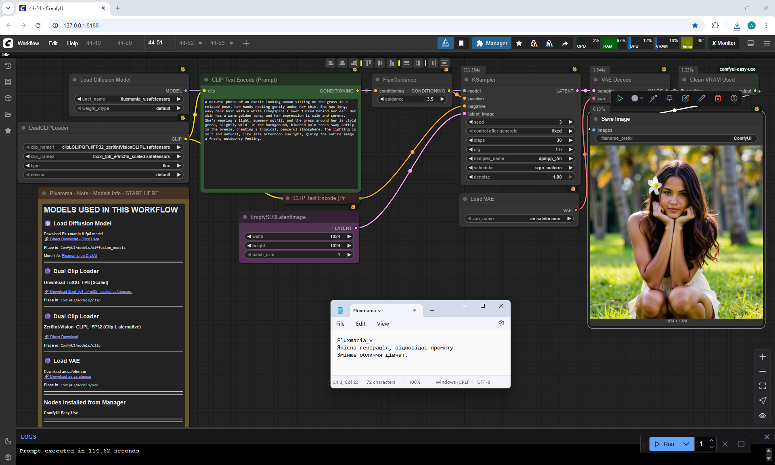Pin the selected Save Image node
The image size is (775, 465).
(669, 98)
